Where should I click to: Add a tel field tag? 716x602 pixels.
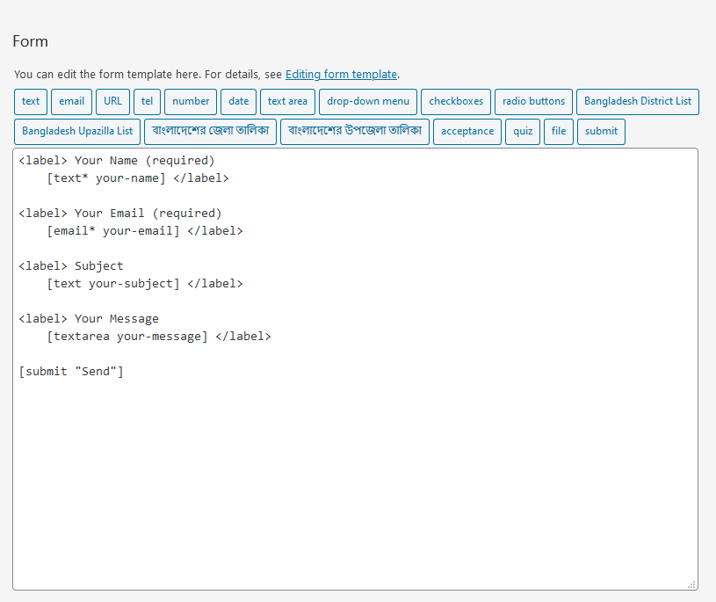147,101
